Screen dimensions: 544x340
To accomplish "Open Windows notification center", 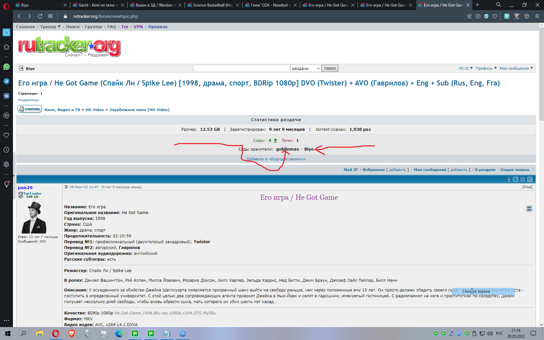I will tap(533, 334).
